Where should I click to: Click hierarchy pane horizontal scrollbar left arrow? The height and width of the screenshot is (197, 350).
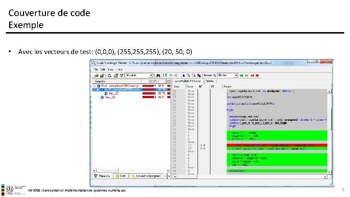pyautogui.click(x=94, y=171)
